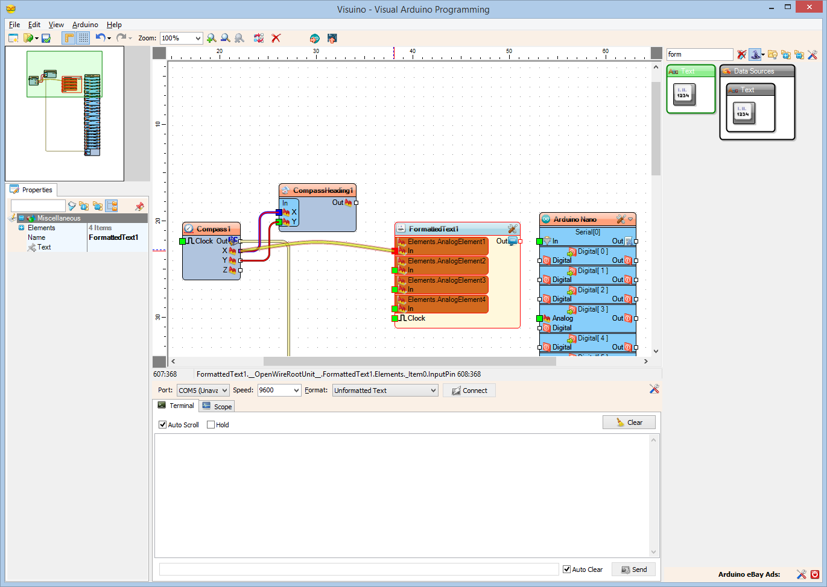Toggle the Auto Clear checkbox
The width and height of the screenshot is (827, 587).
click(566, 570)
